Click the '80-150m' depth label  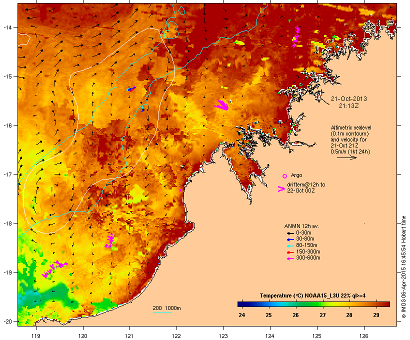click(x=306, y=245)
